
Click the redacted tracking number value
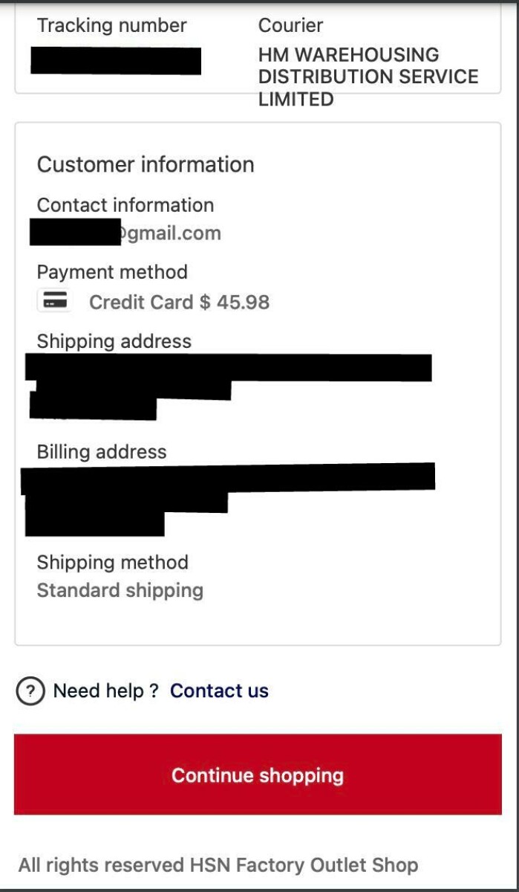(116, 60)
